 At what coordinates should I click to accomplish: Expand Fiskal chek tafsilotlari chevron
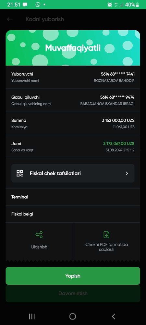pos(127,173)
